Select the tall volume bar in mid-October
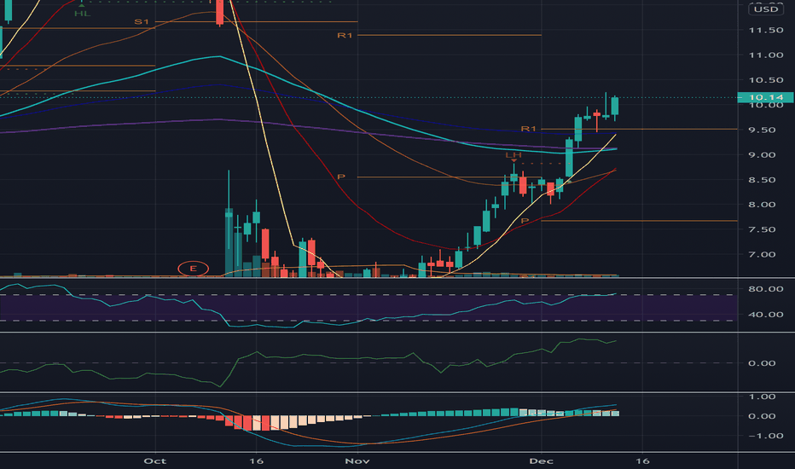The image size is (795, 469). [229, 242]
